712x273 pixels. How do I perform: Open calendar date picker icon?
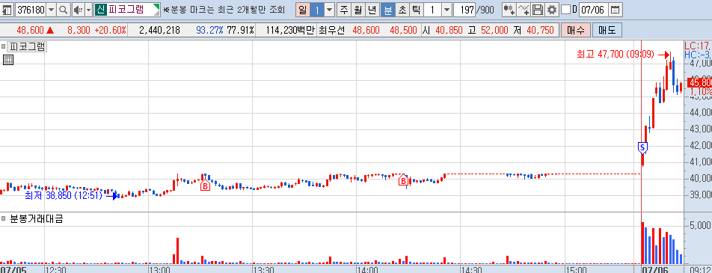615,10
